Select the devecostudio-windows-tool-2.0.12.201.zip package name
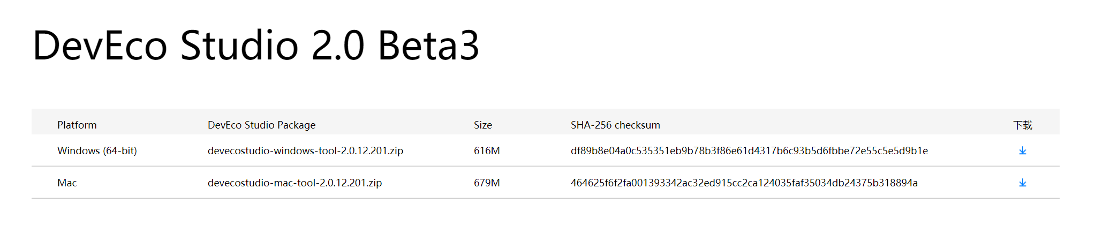 pos(305,150)
